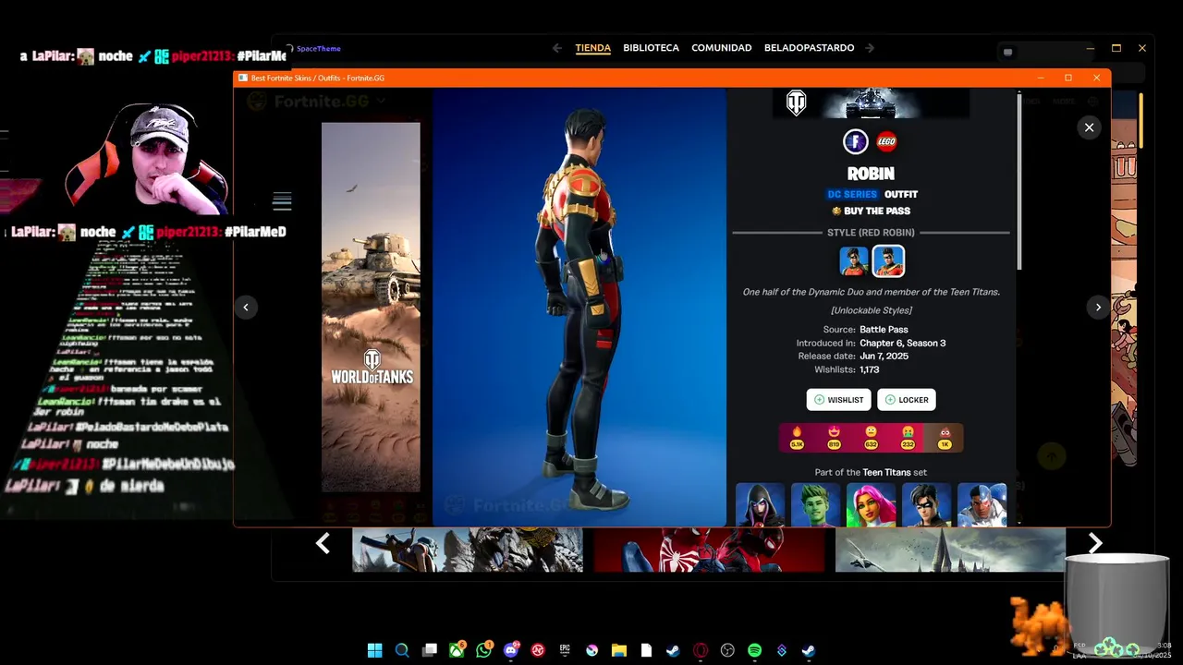Open WhatsApp from taskbar
1183x665 pixels.
[x=484, y=650]
